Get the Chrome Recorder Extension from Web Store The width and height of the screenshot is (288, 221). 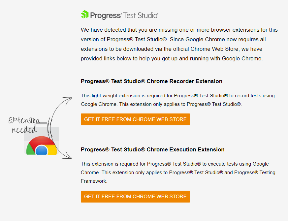(x=135, y=119)
